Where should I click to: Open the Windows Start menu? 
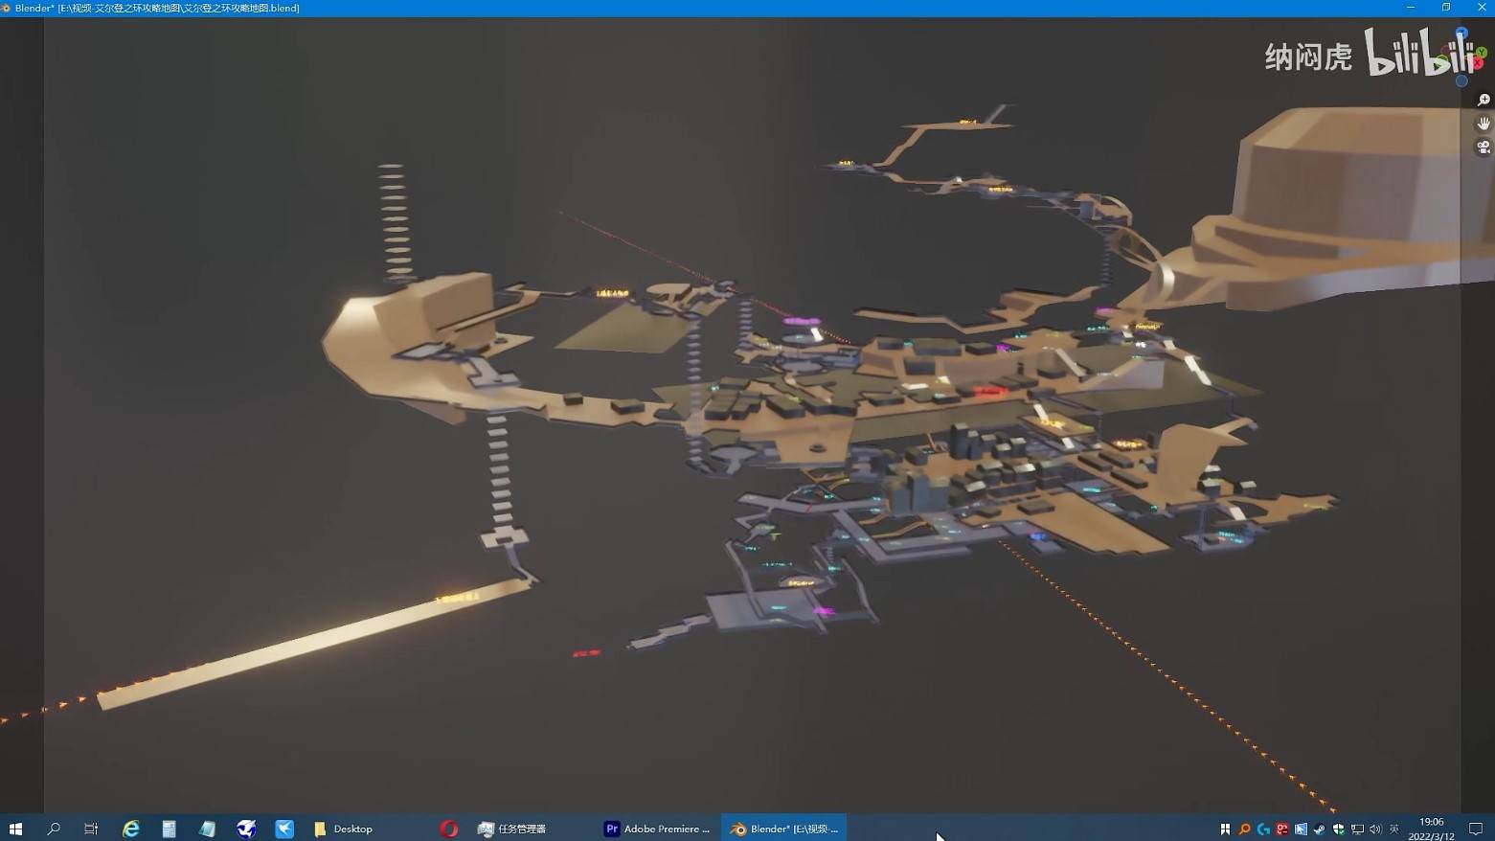coord(15,829)
